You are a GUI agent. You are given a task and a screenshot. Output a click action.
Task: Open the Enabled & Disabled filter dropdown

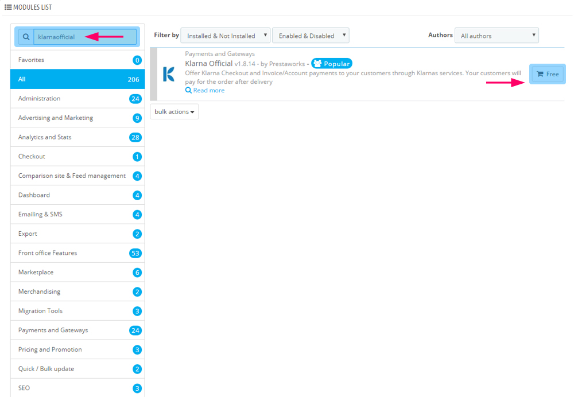click(x=311, y=36)
